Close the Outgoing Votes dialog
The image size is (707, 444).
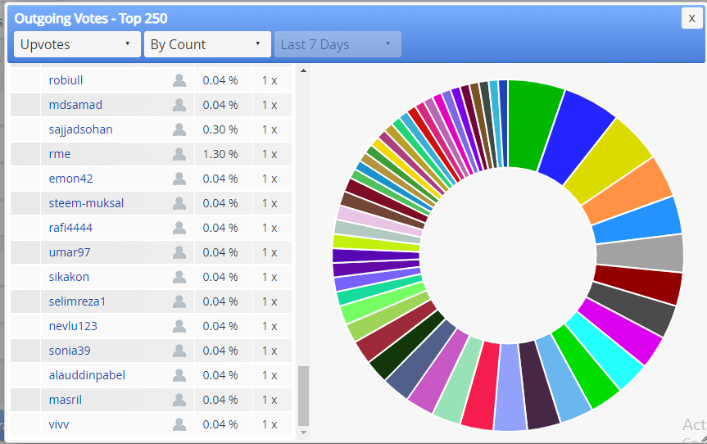(691, 19)
